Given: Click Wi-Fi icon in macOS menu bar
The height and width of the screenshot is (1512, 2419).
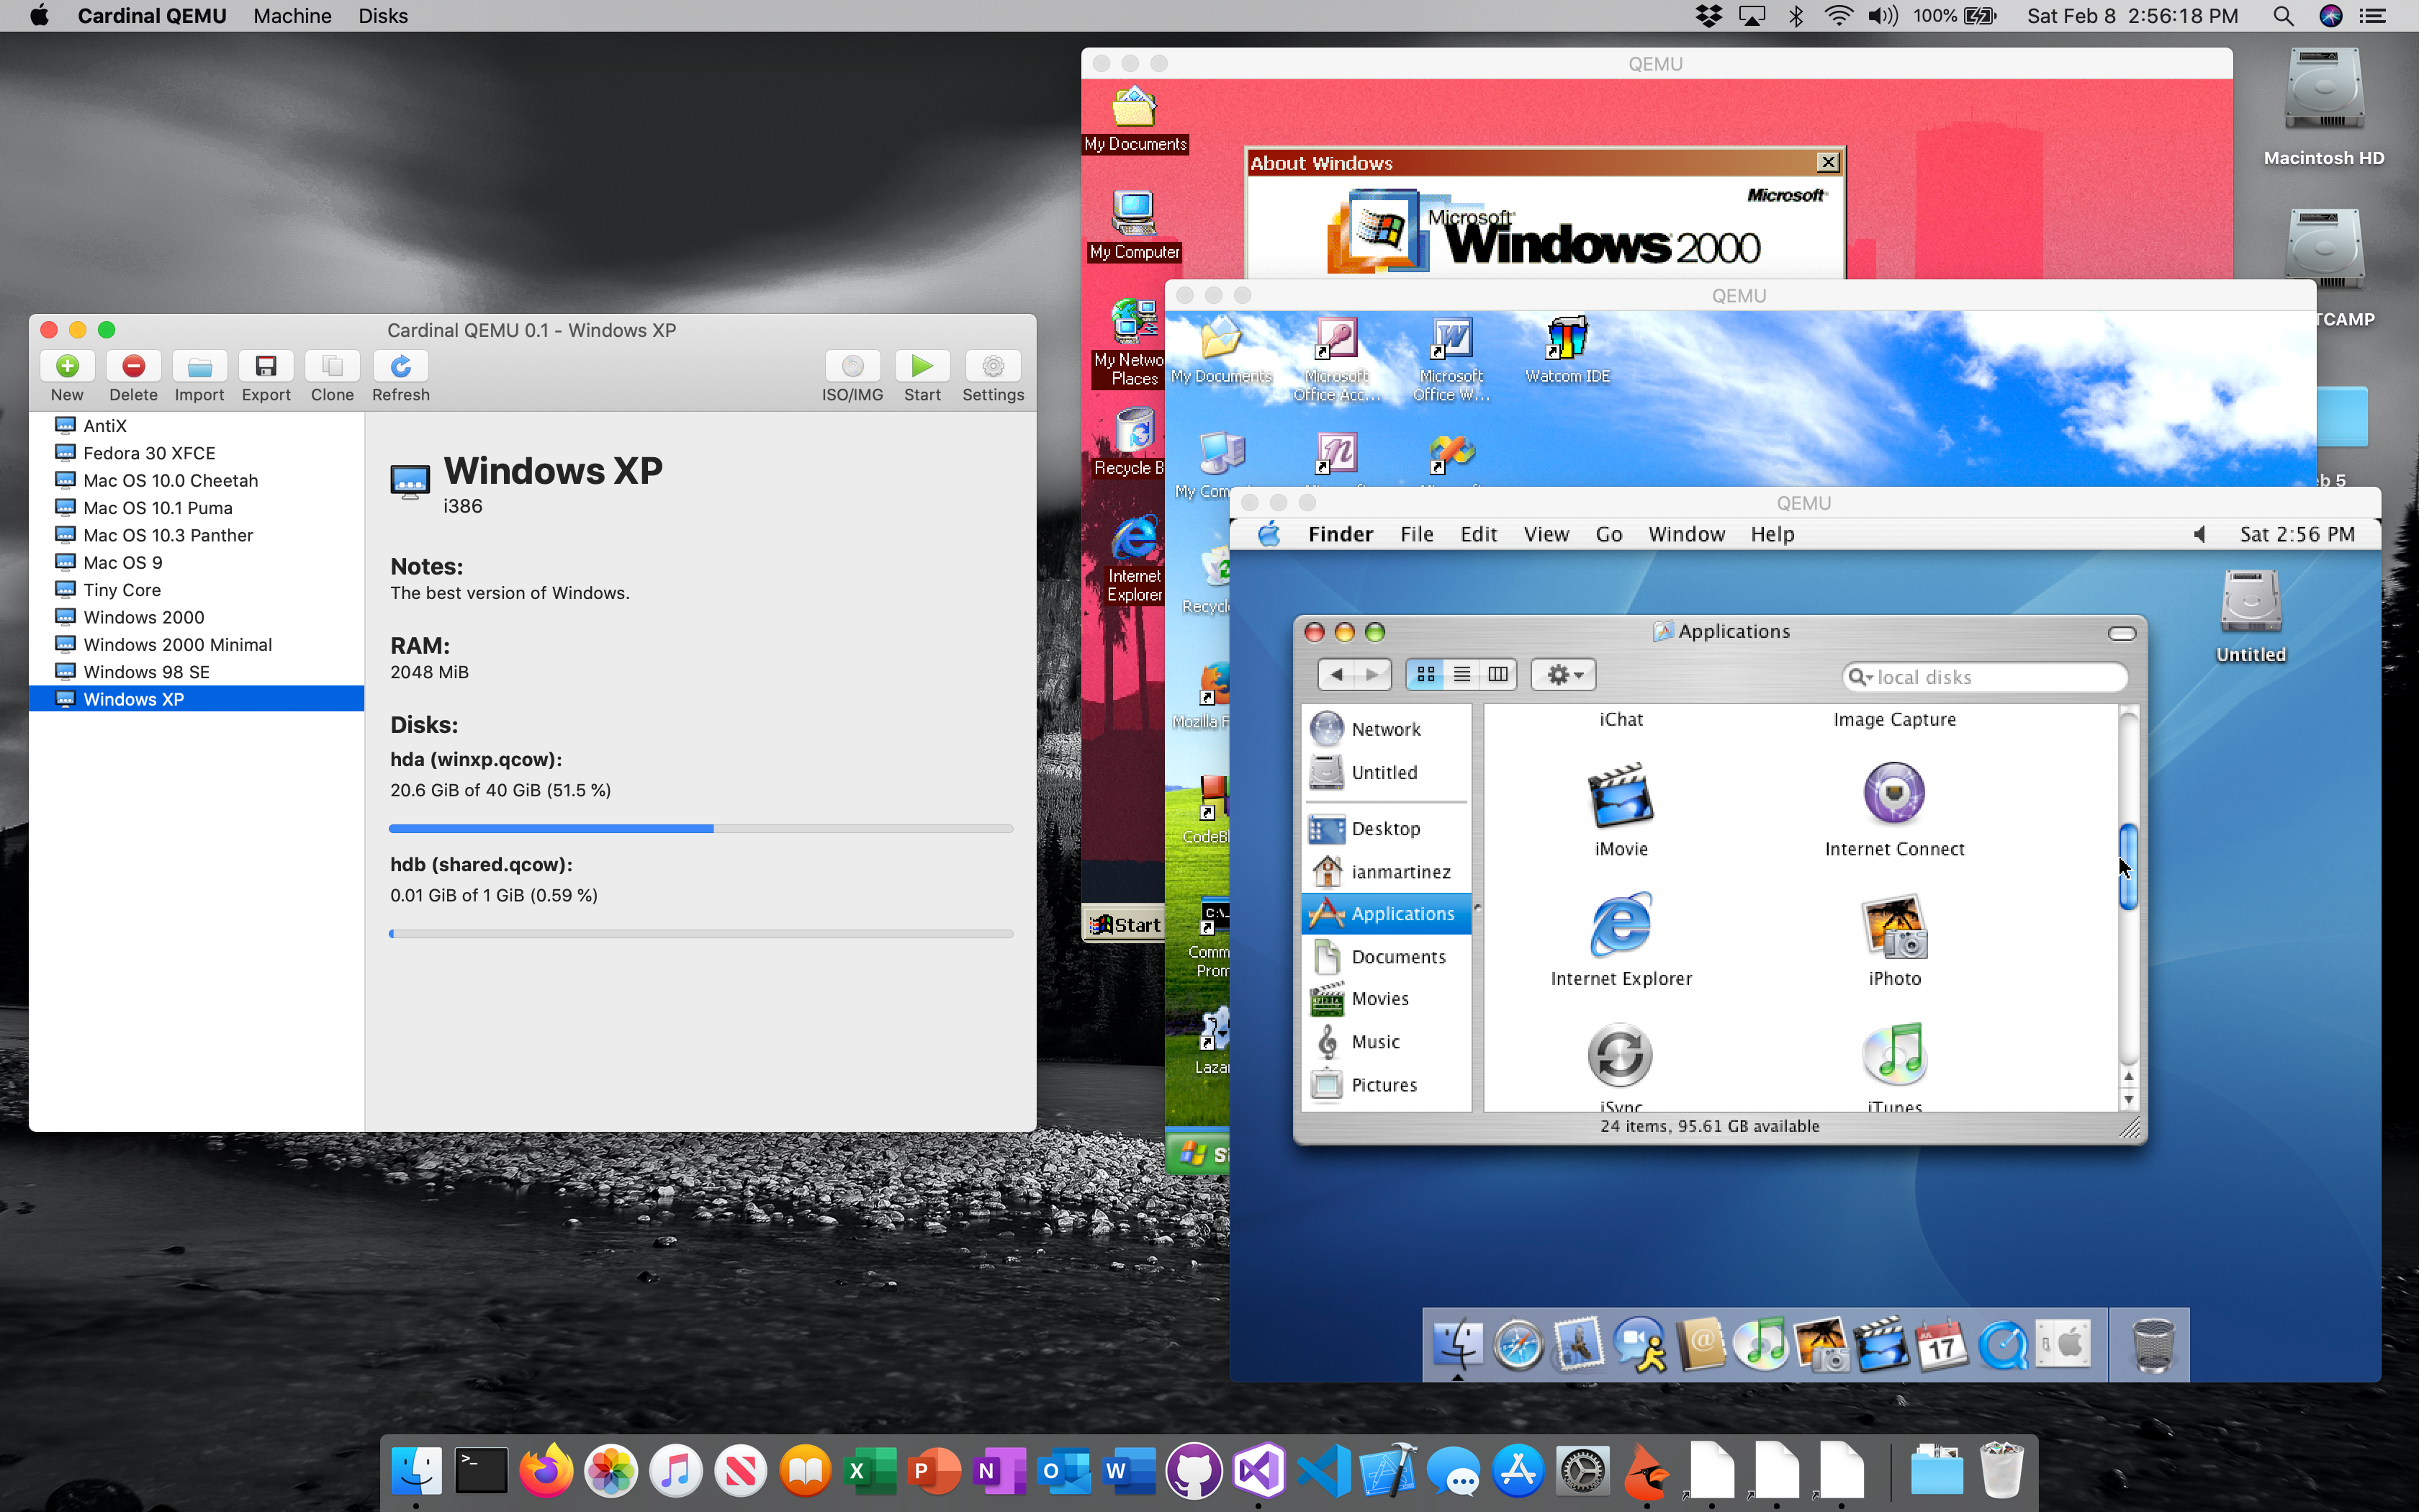Looking at the screenshot, I should 1837,16.
